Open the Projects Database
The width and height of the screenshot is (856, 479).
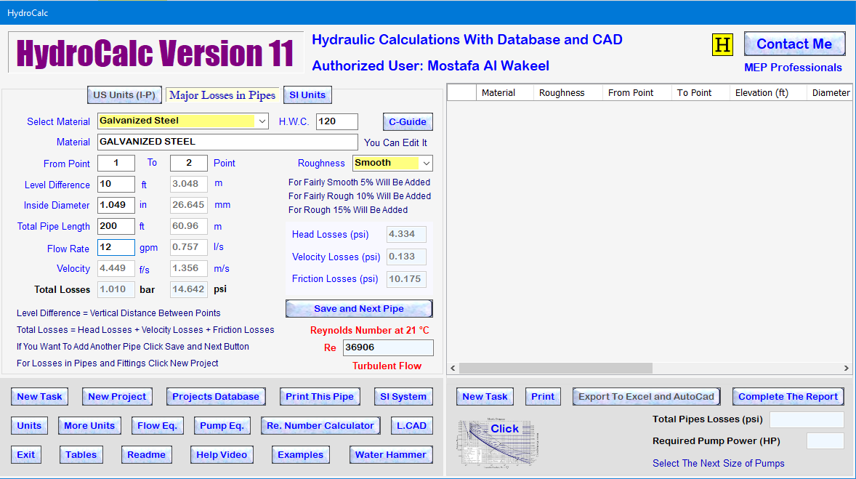click(x=215, y=396)
